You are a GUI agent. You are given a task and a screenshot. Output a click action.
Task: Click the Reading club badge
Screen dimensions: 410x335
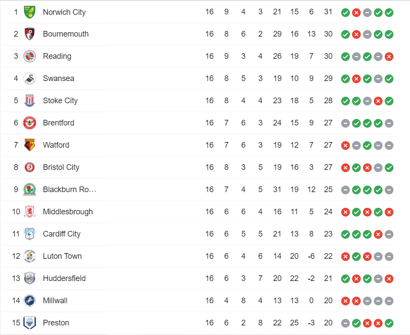[x=30, y=56]
